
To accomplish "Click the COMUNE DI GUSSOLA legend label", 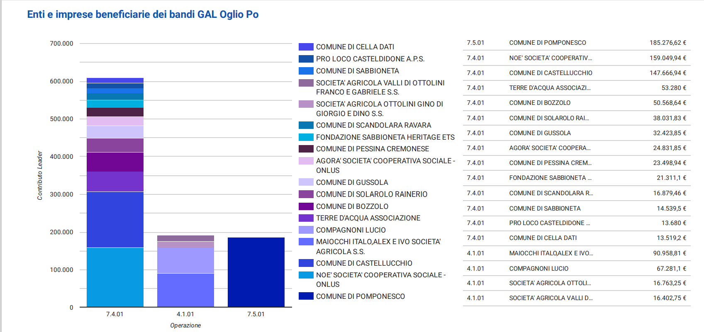I will 352,182.
